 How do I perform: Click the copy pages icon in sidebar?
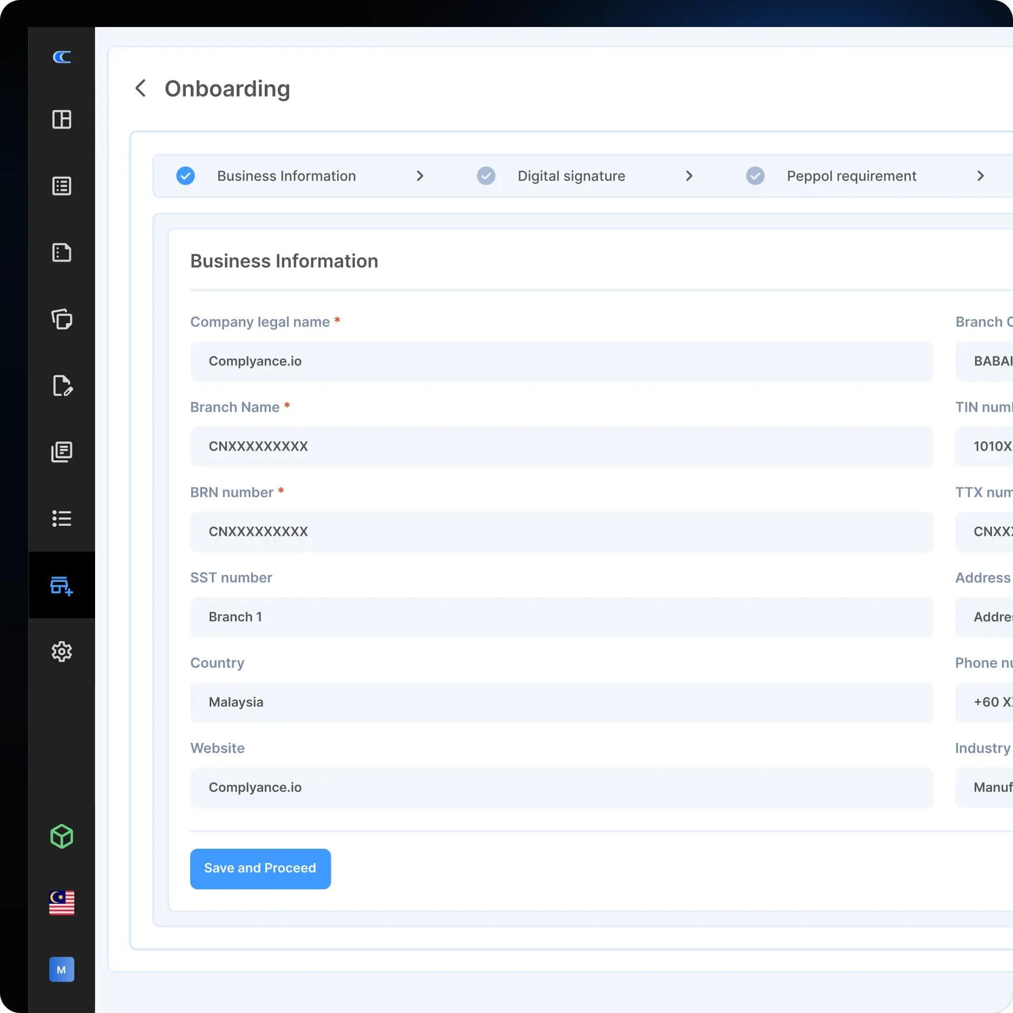click(62, 319)
